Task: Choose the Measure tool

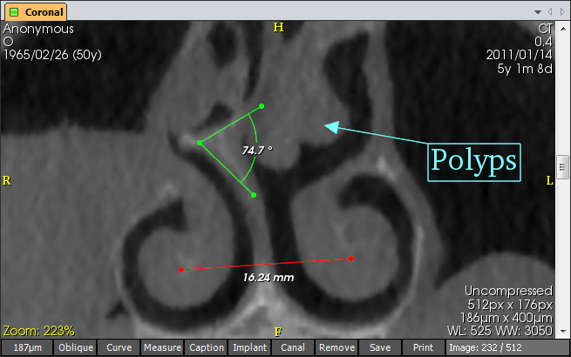Action: [162, 348]
